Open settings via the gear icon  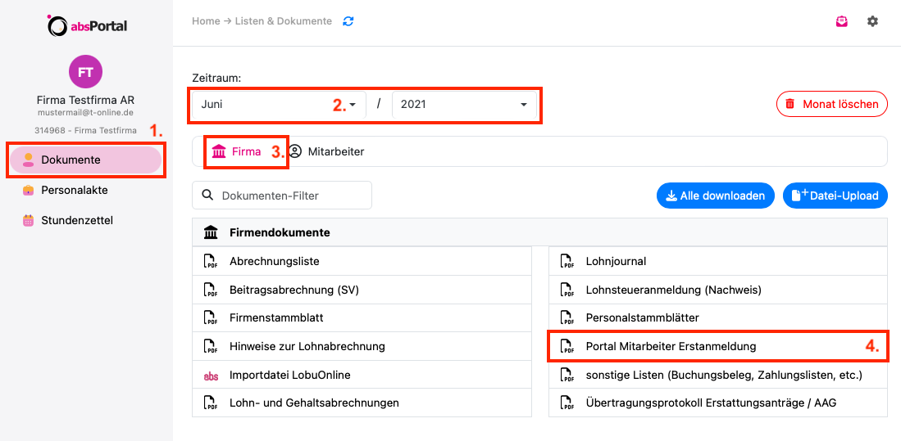pos(872,22)
